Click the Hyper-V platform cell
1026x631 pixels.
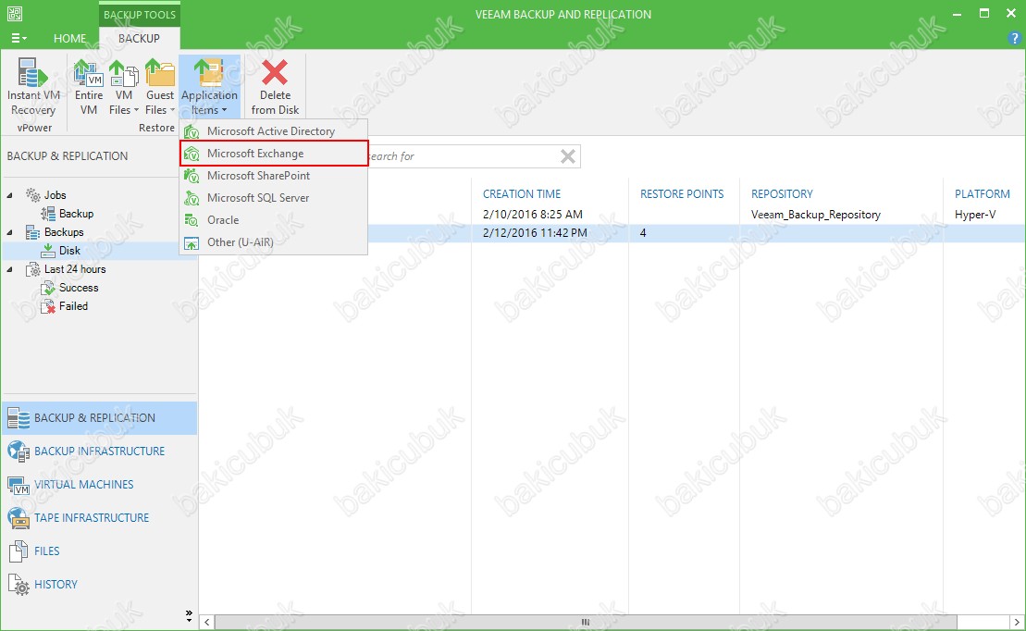point(975,214)
